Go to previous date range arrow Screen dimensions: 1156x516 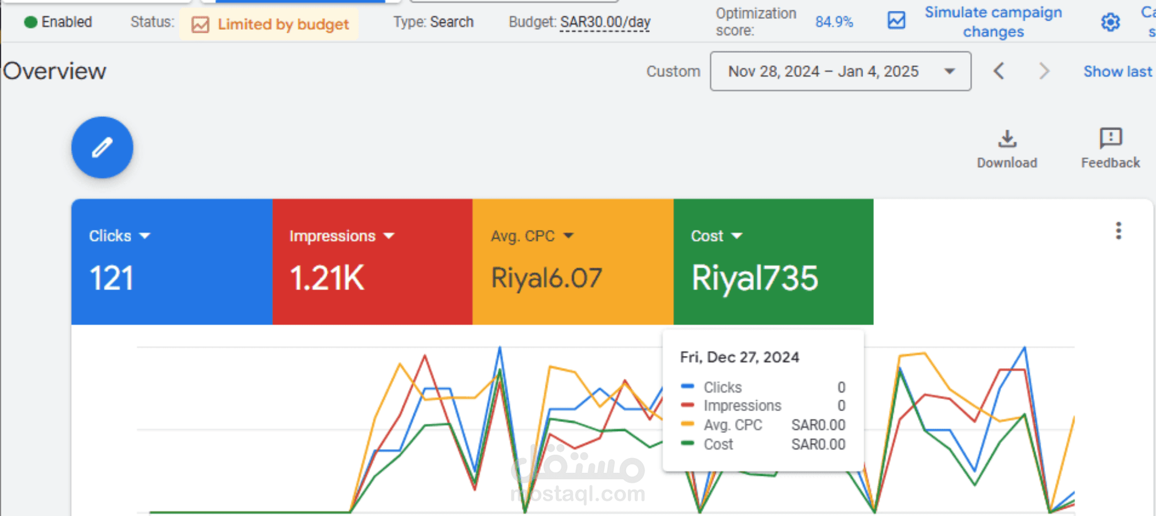point(999,71)
